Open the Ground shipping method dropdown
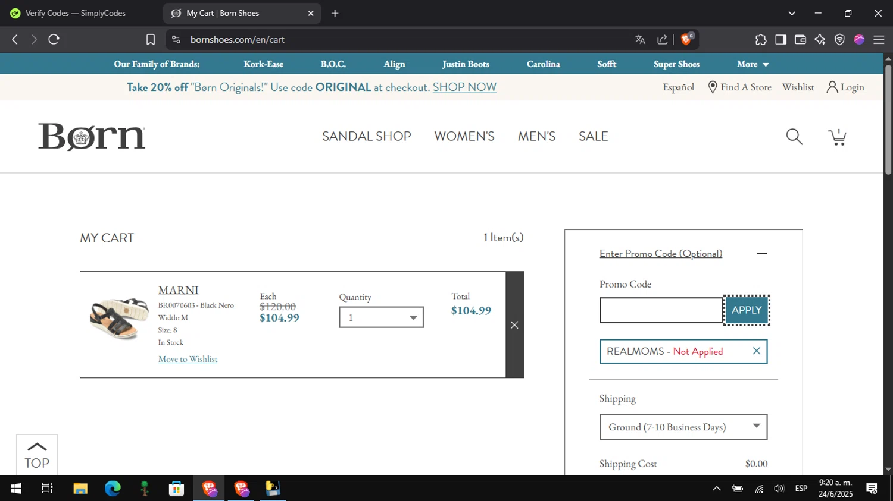The image size is (893, 501). [x=683, y=427]
